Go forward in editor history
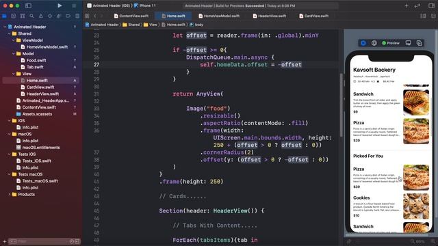 [102, 16]
